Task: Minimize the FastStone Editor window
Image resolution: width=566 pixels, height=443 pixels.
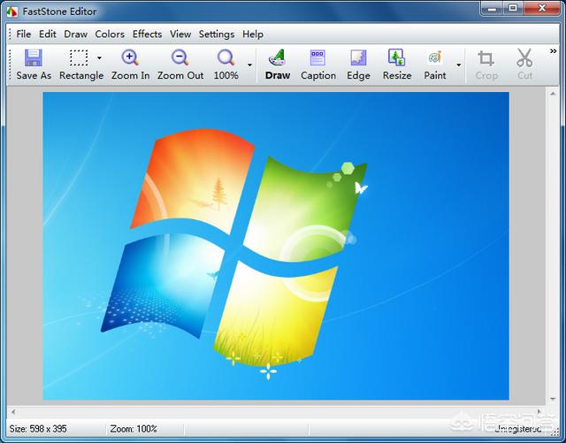Action: (x=493, y=8)
